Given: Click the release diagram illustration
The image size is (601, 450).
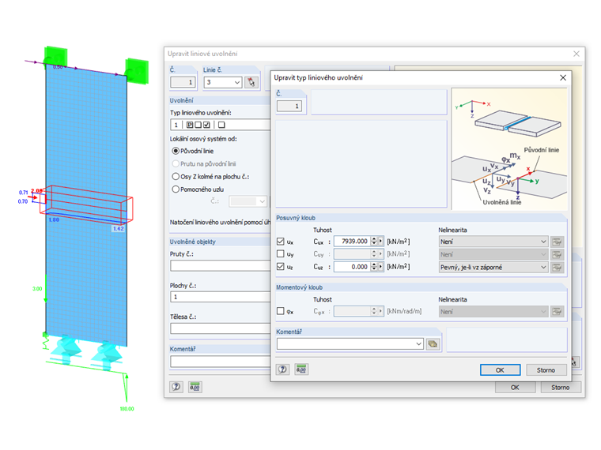Looking at the screenshot, I should 509,149.
